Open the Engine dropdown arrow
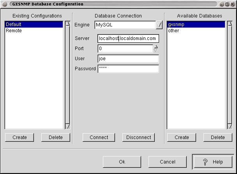 (x=159, y=25)
